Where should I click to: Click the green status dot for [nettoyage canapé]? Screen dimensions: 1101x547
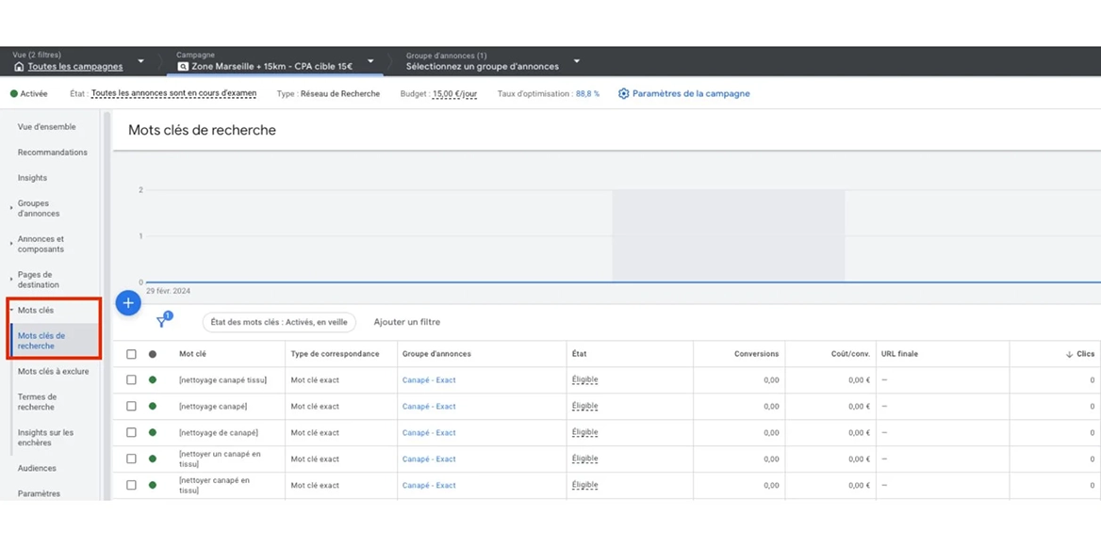click(x=153, y=406)
